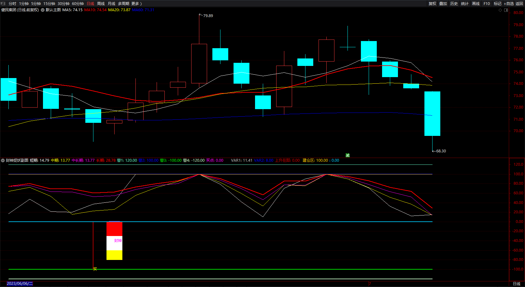Viewport: 525px width, 287px height.
Task: Open F10 company information
Action: click(487, 4)
